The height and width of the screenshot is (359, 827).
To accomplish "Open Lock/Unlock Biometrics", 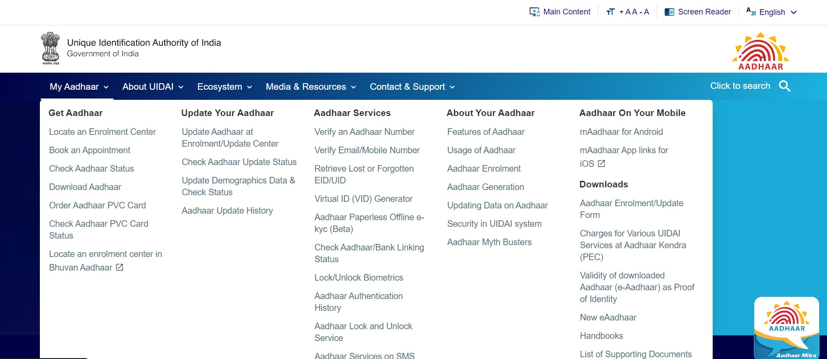I will [x=359, y=278].
